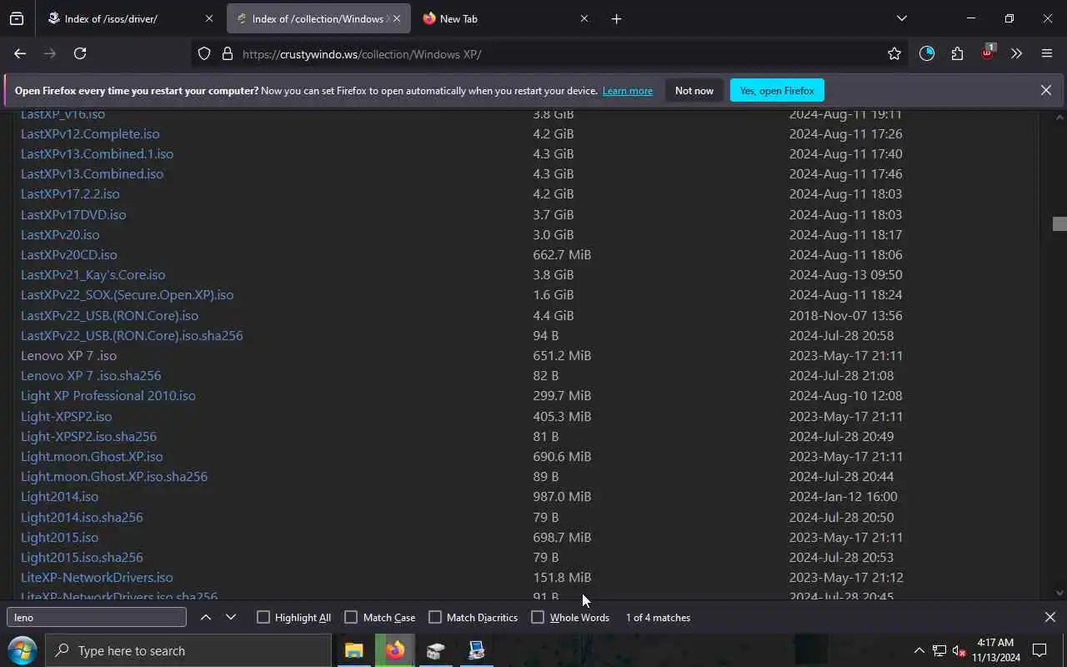Open the drive/installer taskbar app icon
The width and height of the screenshot is (1067, 667).
point(435,650)
